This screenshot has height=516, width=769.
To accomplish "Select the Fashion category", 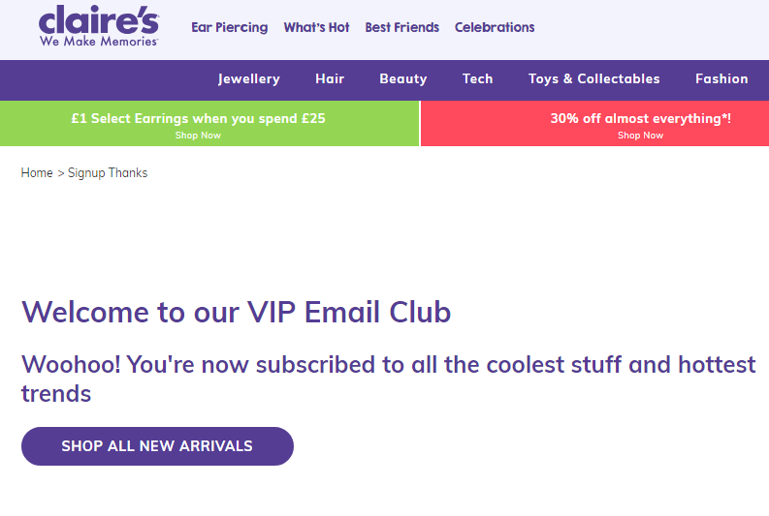I will [x=721, y=78].
